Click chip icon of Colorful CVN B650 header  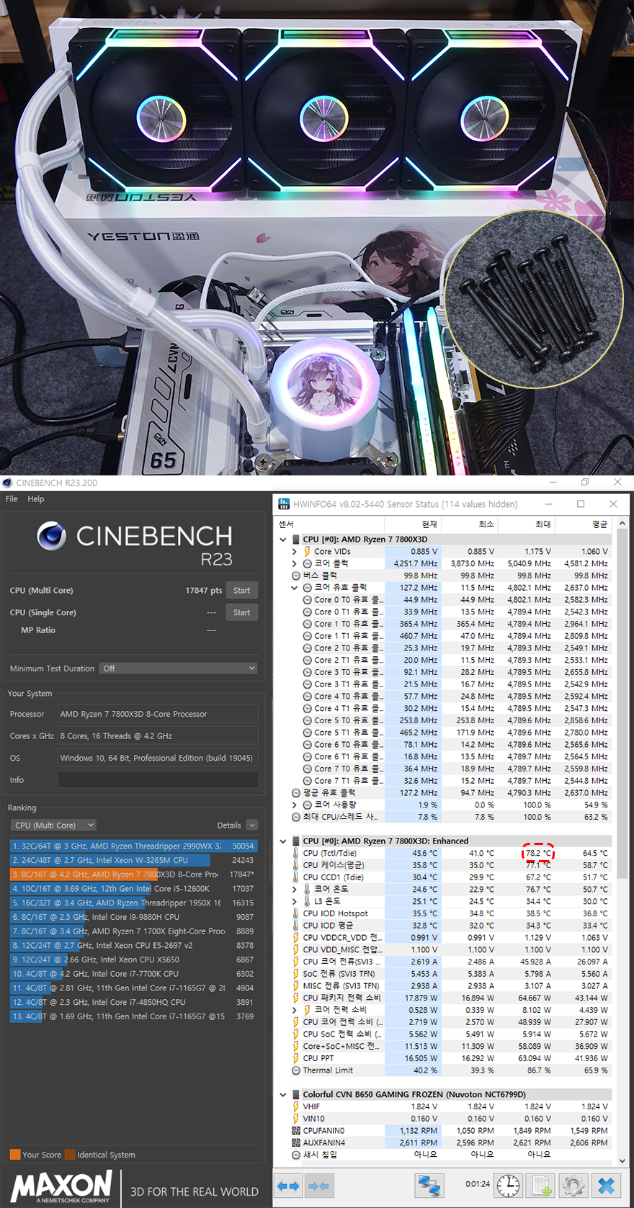[295, 1094]
